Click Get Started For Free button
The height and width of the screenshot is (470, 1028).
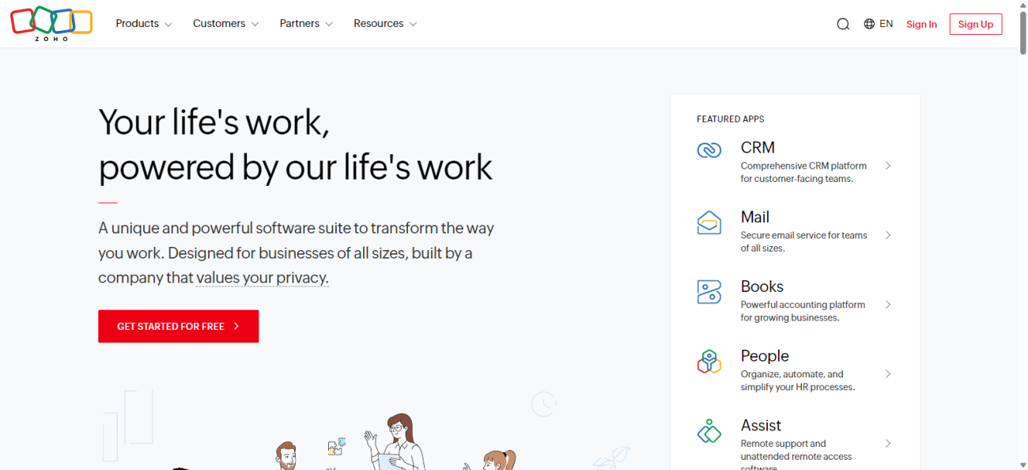(x=179, y=326)
